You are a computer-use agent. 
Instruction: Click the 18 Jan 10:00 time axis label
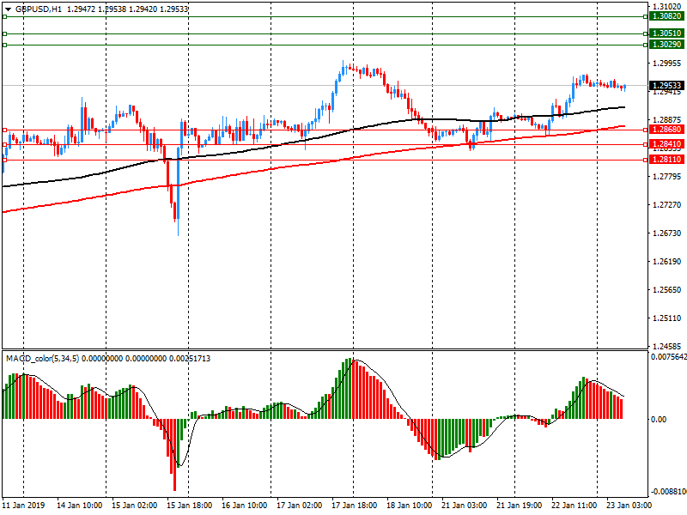coord(410,505)
